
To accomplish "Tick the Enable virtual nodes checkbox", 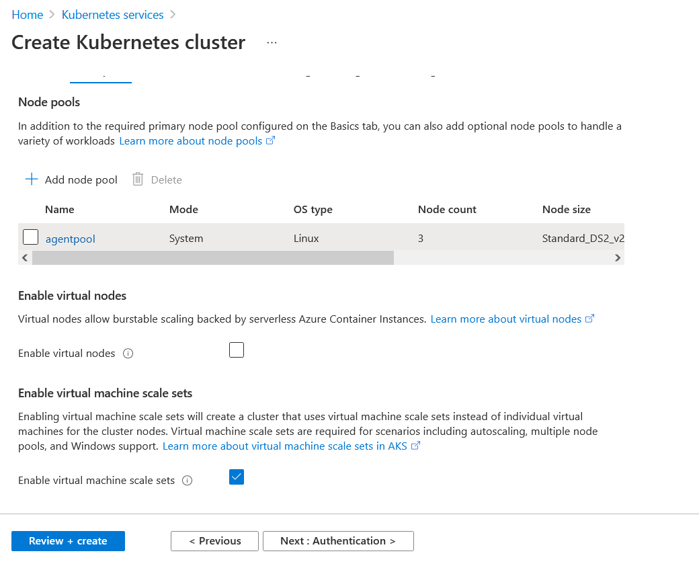I will point(237,350).
